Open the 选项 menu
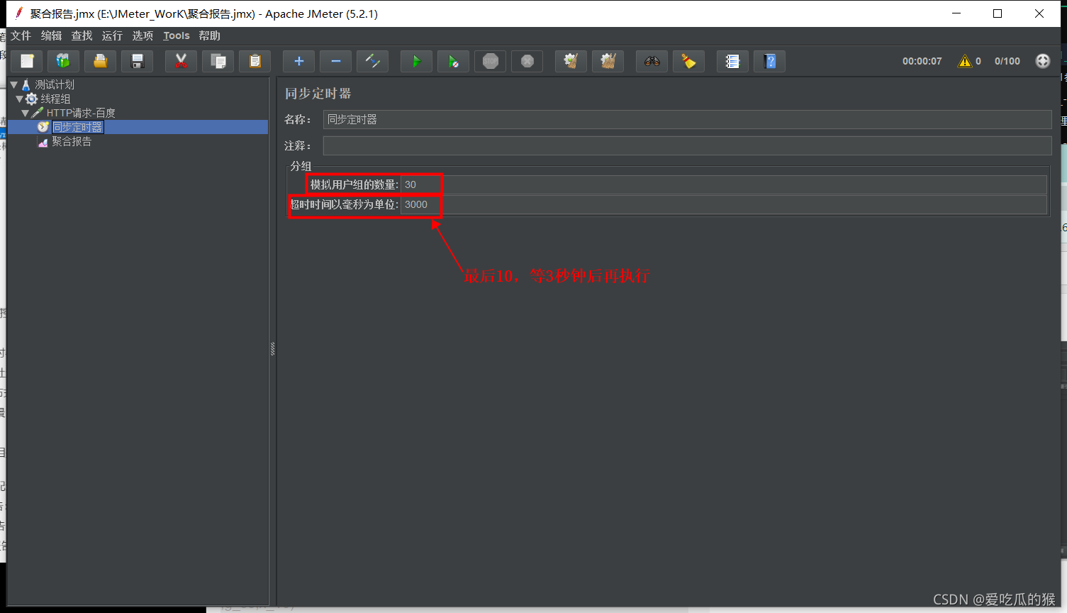Viewport: 1067px width, 613px height. [143, 35]
